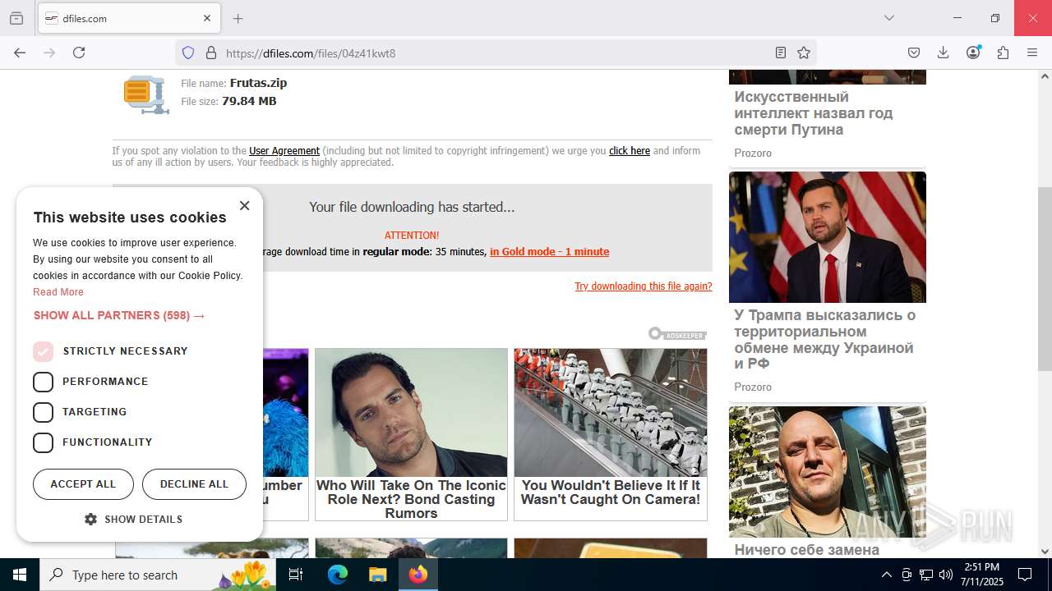Open the volume control tray icon
The height and width of the screenshot is (591, 1052).
946,575
